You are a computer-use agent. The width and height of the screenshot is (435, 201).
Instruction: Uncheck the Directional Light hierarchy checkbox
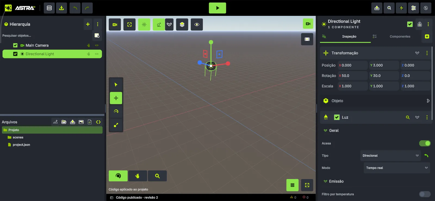click(15, 54)
